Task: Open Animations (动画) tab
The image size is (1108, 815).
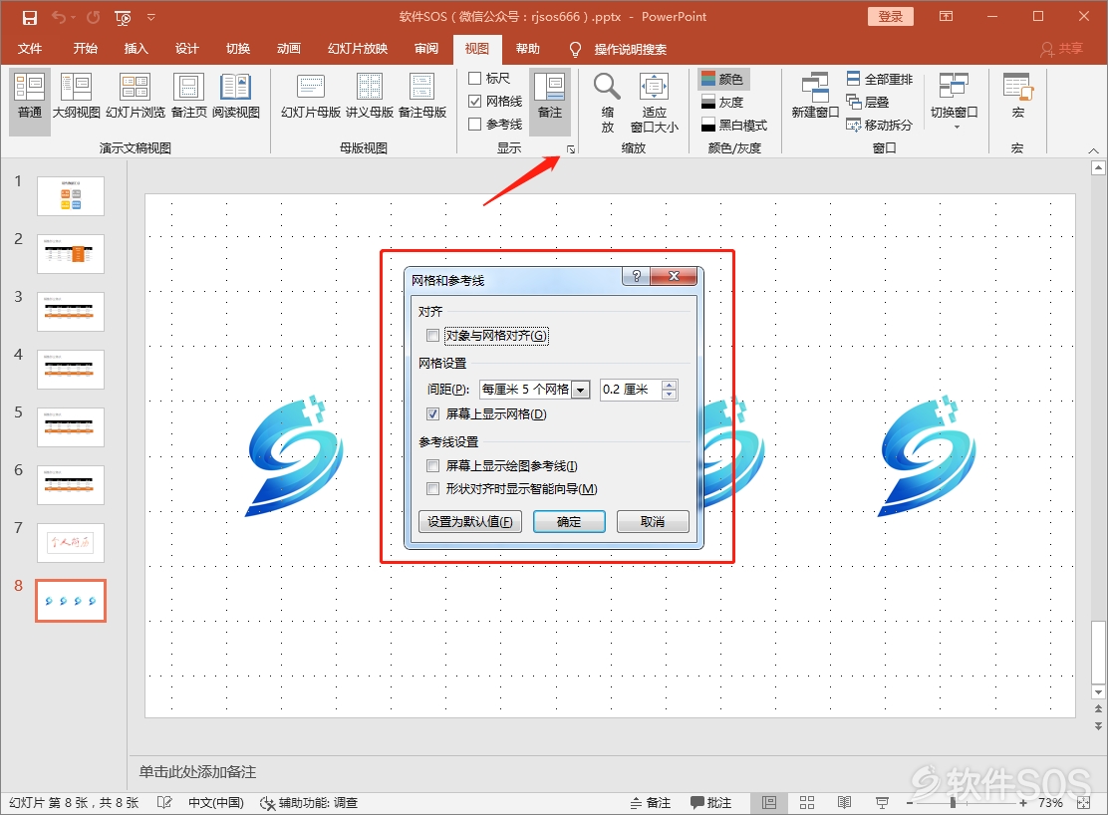Action: tap(288, 48)
